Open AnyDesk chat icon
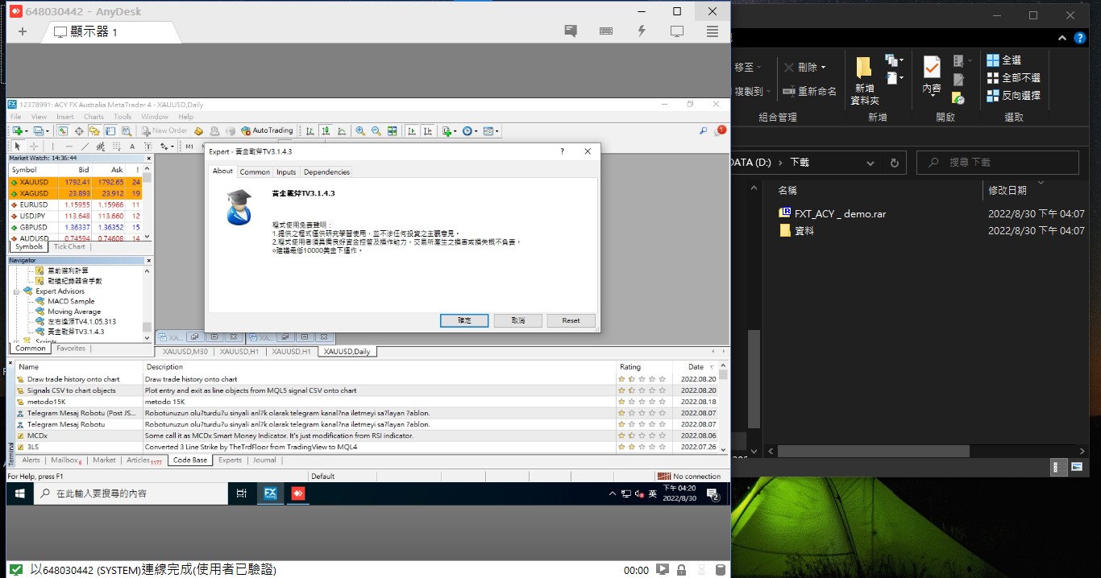This screenshot has height=578, width=1101. (x=571, y=31)
